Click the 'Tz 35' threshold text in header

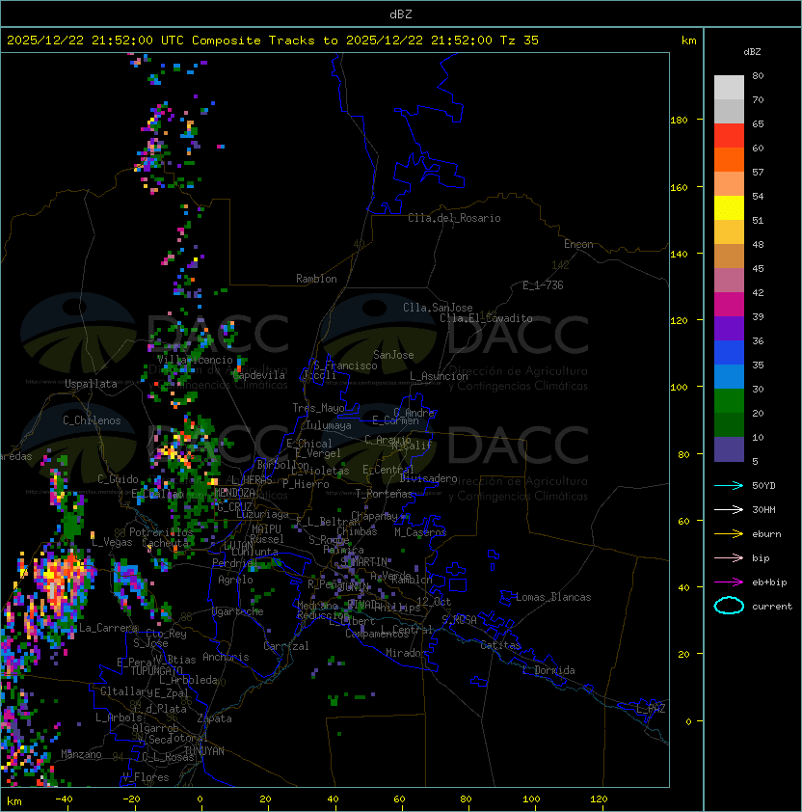520,41
